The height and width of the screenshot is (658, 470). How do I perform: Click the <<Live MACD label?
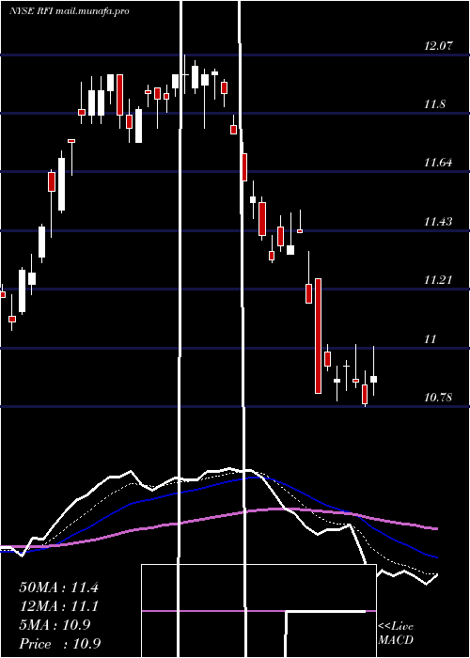(396, 634)
